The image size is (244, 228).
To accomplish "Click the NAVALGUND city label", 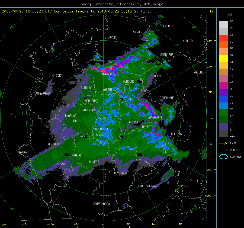I will (x=90, y=110).
